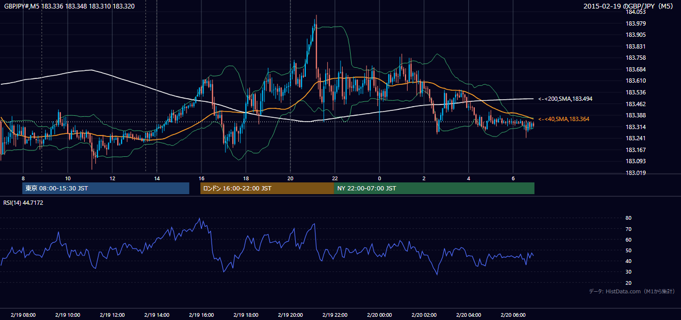Click hour tick 16 on price chart axis
Screen dimensions: 681x320
[201, 178]
